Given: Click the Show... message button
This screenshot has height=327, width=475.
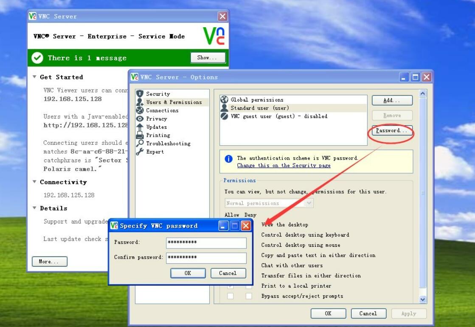Looking at the screenshot, I should coord(208,58).
